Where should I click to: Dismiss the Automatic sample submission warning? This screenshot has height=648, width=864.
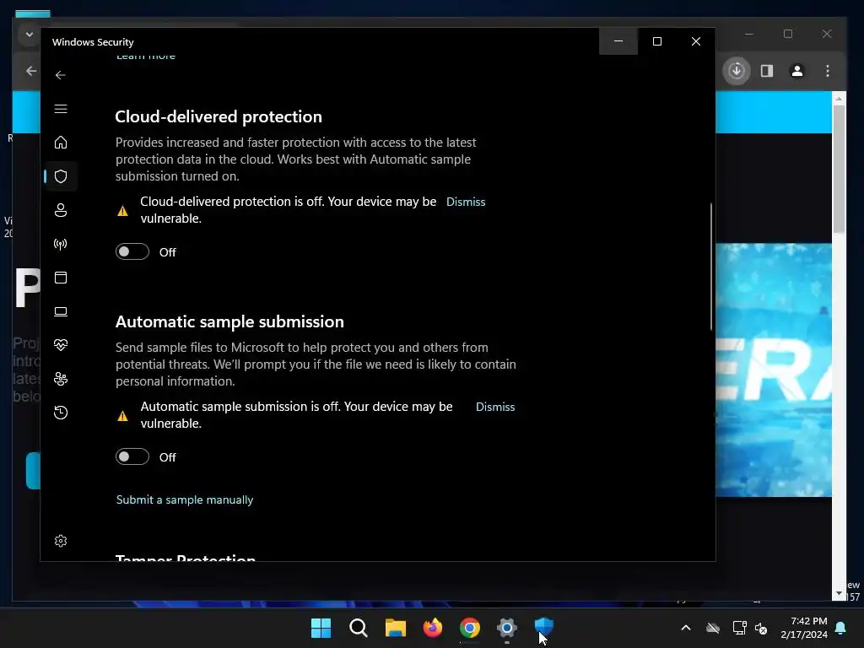point(495,407)
